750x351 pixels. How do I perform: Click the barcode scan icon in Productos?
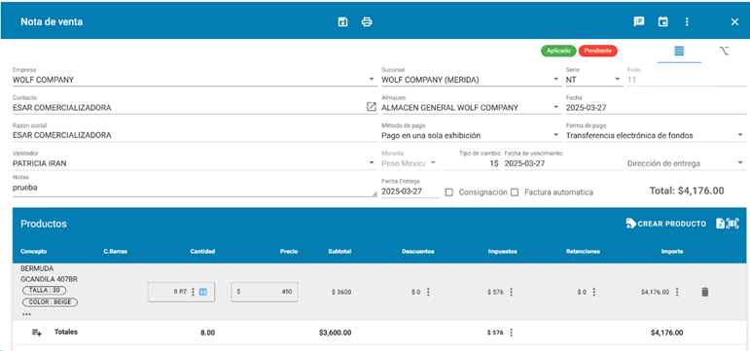click(732, 224)
